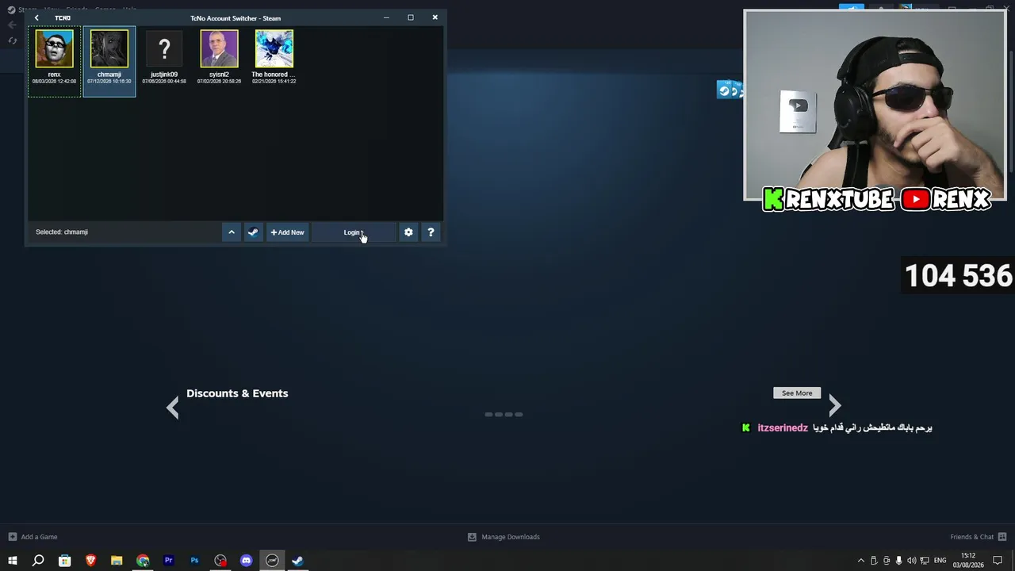Click Add a Game in Steam

click(33, 537)
